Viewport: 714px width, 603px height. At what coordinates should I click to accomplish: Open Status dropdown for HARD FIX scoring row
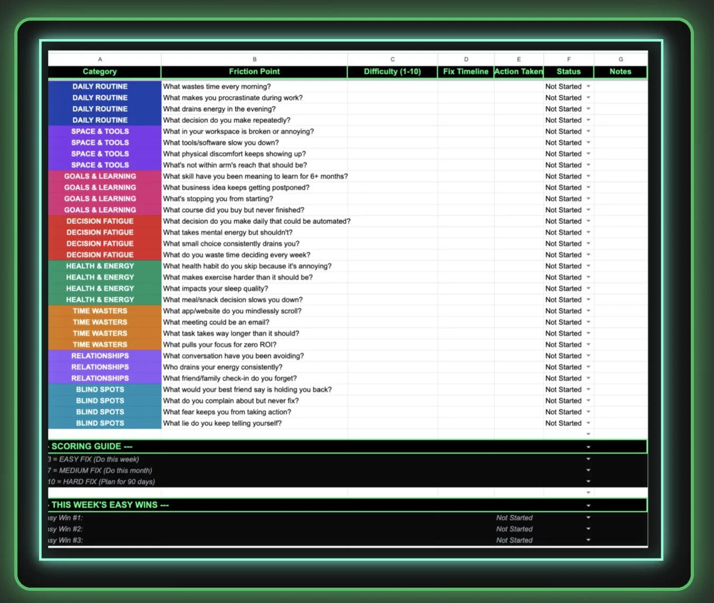[588, 481]
